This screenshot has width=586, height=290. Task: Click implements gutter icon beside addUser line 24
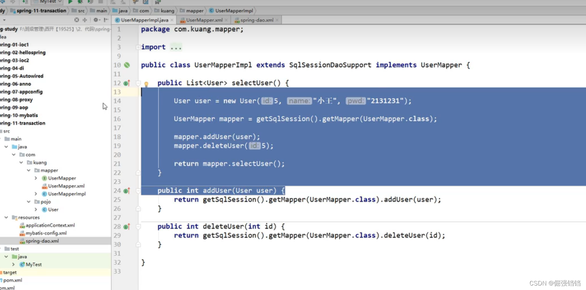click(x=126, y=191)
